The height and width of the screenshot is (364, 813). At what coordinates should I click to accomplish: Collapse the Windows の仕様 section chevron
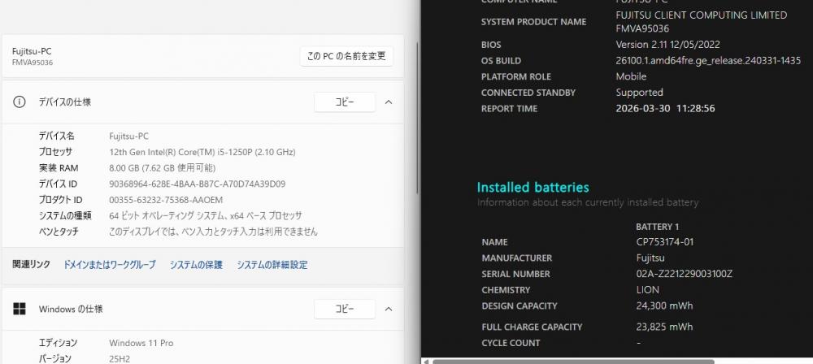click(x=389, y=309)
